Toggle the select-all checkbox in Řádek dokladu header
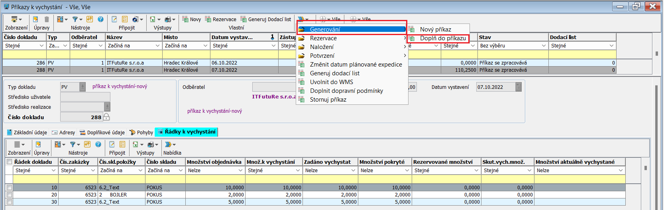This screenshot has height=210, width=664. point(10,162)
